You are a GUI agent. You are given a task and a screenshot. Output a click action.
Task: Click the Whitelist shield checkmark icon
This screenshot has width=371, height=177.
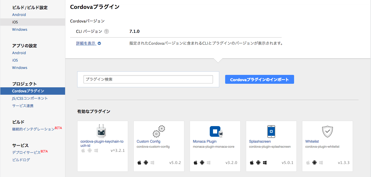pyautogui.click(x=328, y=132)
